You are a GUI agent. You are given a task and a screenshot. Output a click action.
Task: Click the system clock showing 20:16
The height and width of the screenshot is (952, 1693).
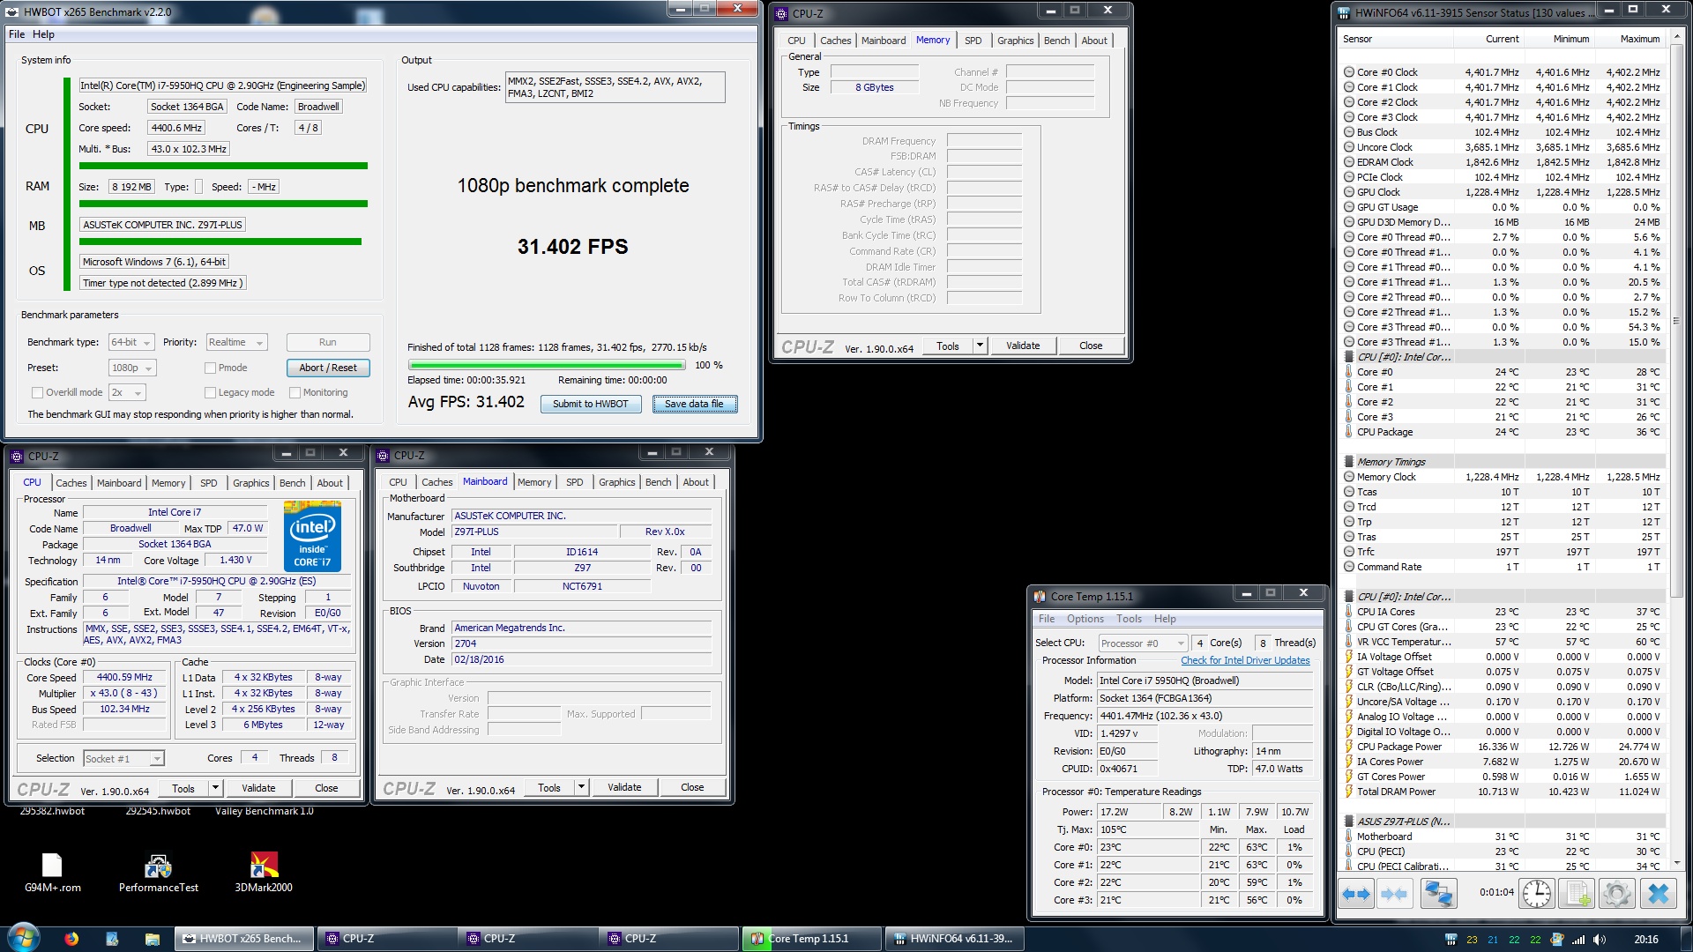1645,940
